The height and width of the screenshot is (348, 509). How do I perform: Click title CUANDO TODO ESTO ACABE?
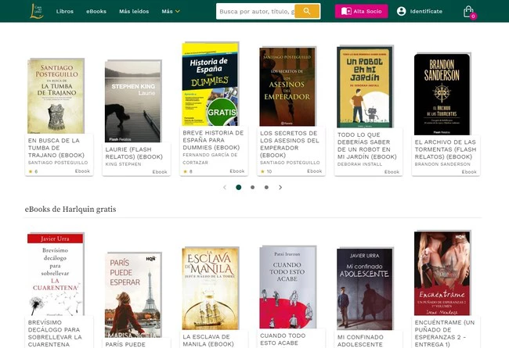click(x=283, y=339)
